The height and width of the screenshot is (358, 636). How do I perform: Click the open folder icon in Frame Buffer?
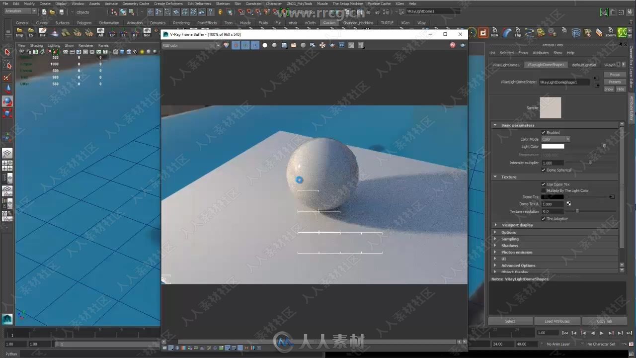294,45
